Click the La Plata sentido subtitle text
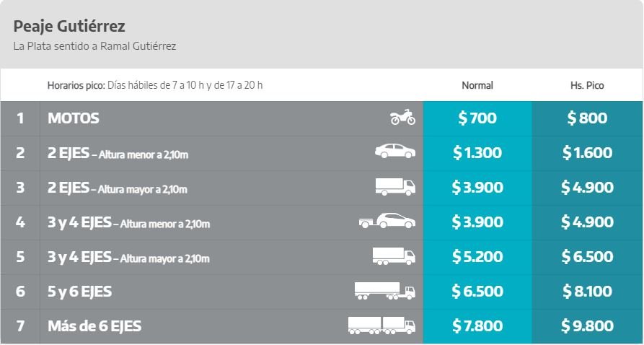Viewport: 644px width, 345px height. pos(94,46)
